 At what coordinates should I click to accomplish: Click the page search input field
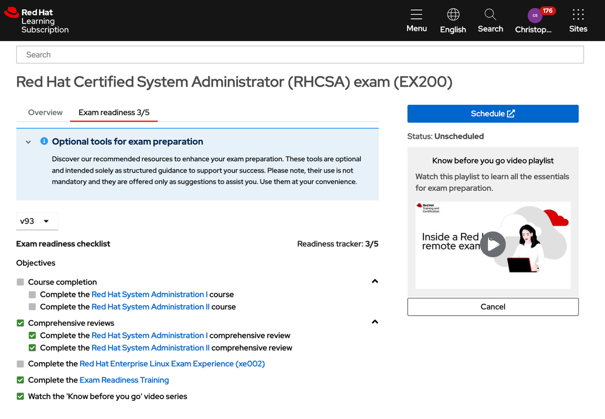tap(300, 54)
